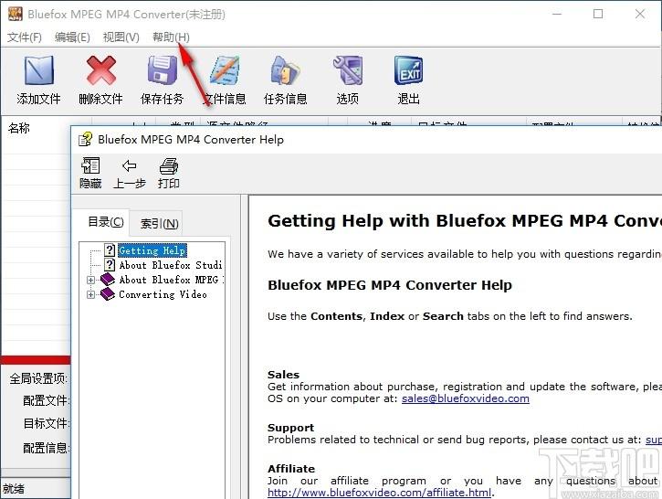Select the Getting Help topic

[x=152, y=250]
